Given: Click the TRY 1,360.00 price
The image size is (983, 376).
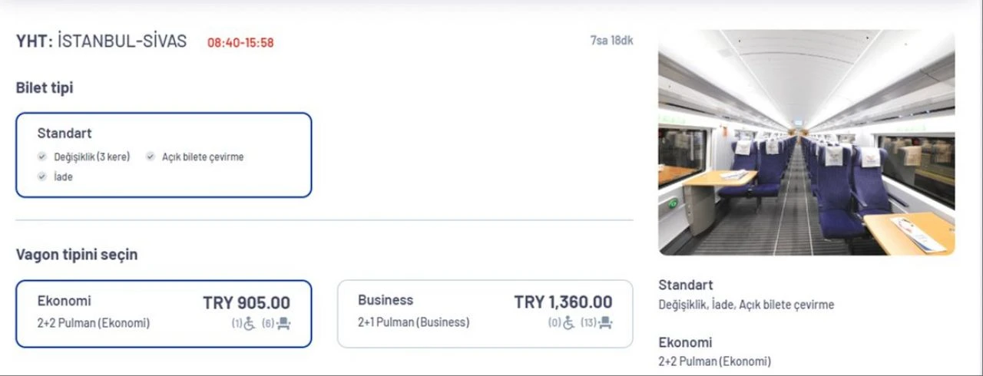Looking at the screenshot, I should (563, 302).
